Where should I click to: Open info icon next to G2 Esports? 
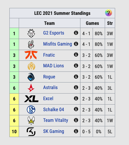tap(76, 33)
